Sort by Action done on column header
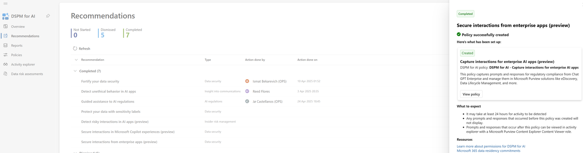Screen dimensions: 583x153 (x=307, y=60)
